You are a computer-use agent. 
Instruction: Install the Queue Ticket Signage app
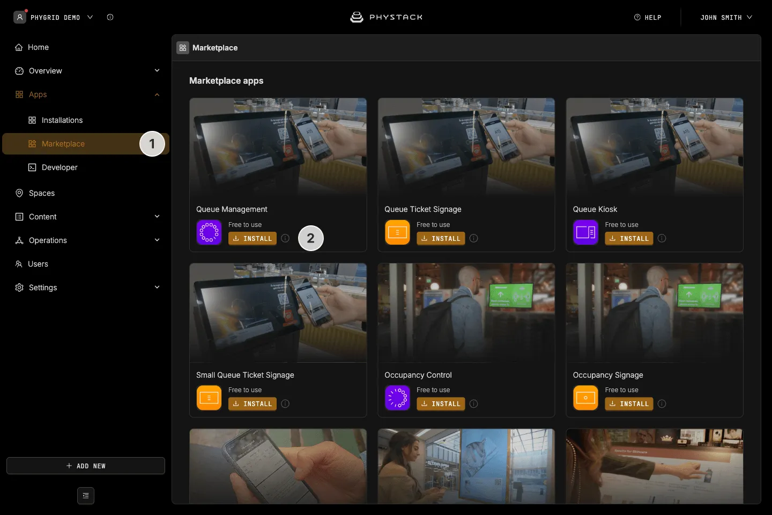[441, 238]
